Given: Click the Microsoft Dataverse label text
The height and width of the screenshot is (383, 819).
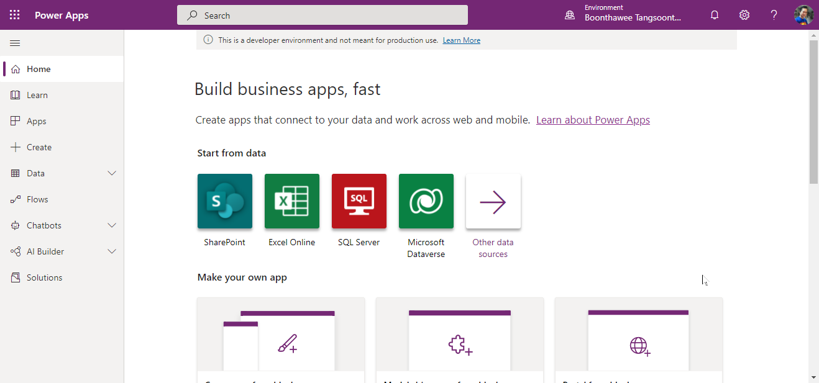Looking at the screenshot, I should 426,248.
